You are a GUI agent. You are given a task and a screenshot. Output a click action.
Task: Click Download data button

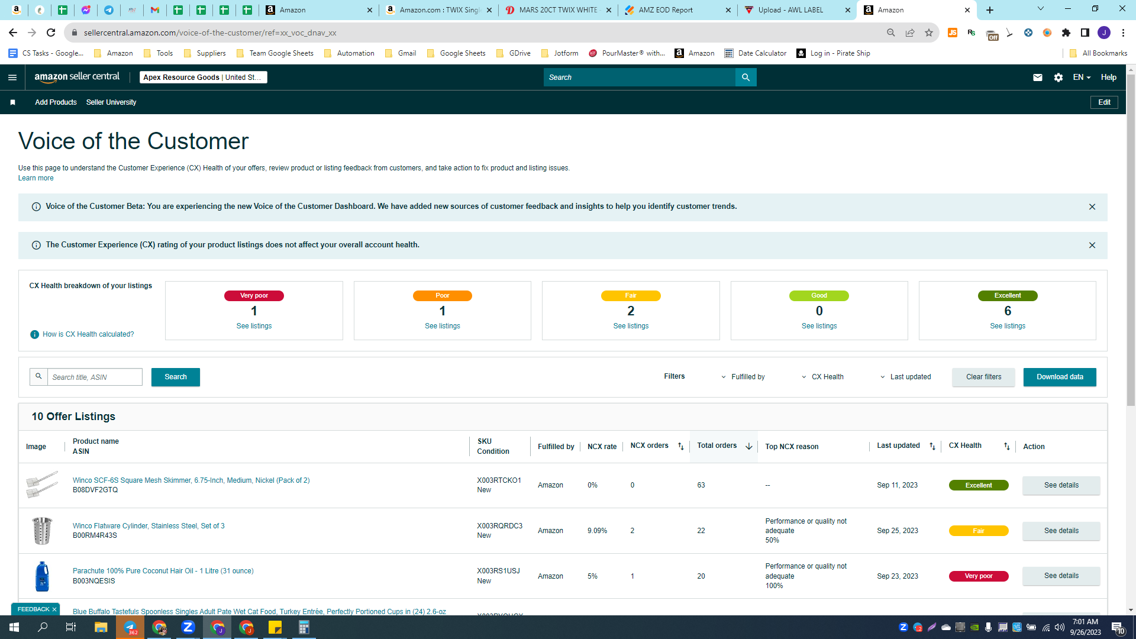pos(1060,377)
